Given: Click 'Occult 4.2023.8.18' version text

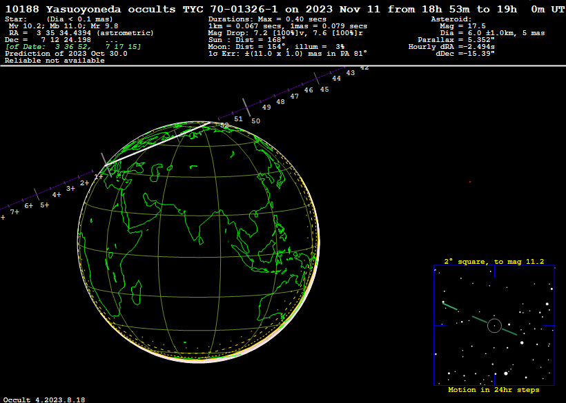Looking at the screenshot, I should click(x=45, y=400).
